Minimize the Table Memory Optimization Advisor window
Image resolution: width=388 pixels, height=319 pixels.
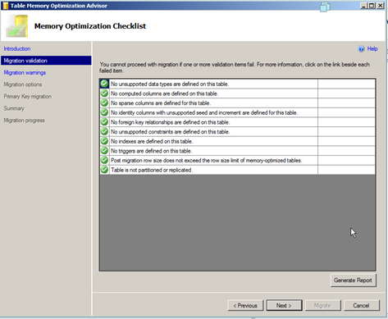pyautogui.click(x=363, y=6)
